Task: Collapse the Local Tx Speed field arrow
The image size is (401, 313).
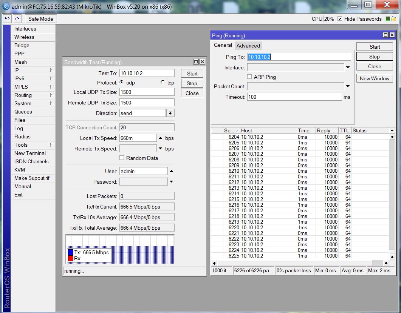Action: pos(160,138)
